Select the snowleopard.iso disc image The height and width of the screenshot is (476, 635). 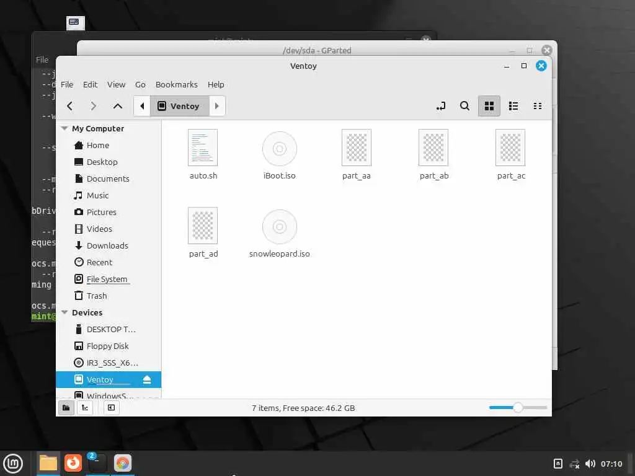click(x=280, y=232)
